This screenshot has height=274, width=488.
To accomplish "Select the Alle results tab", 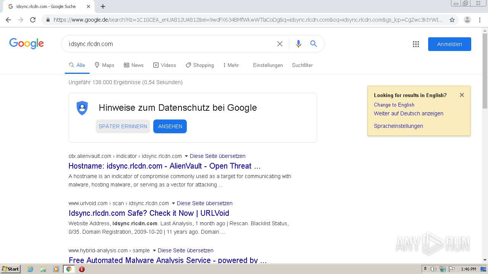I will (x=77, y=65).
